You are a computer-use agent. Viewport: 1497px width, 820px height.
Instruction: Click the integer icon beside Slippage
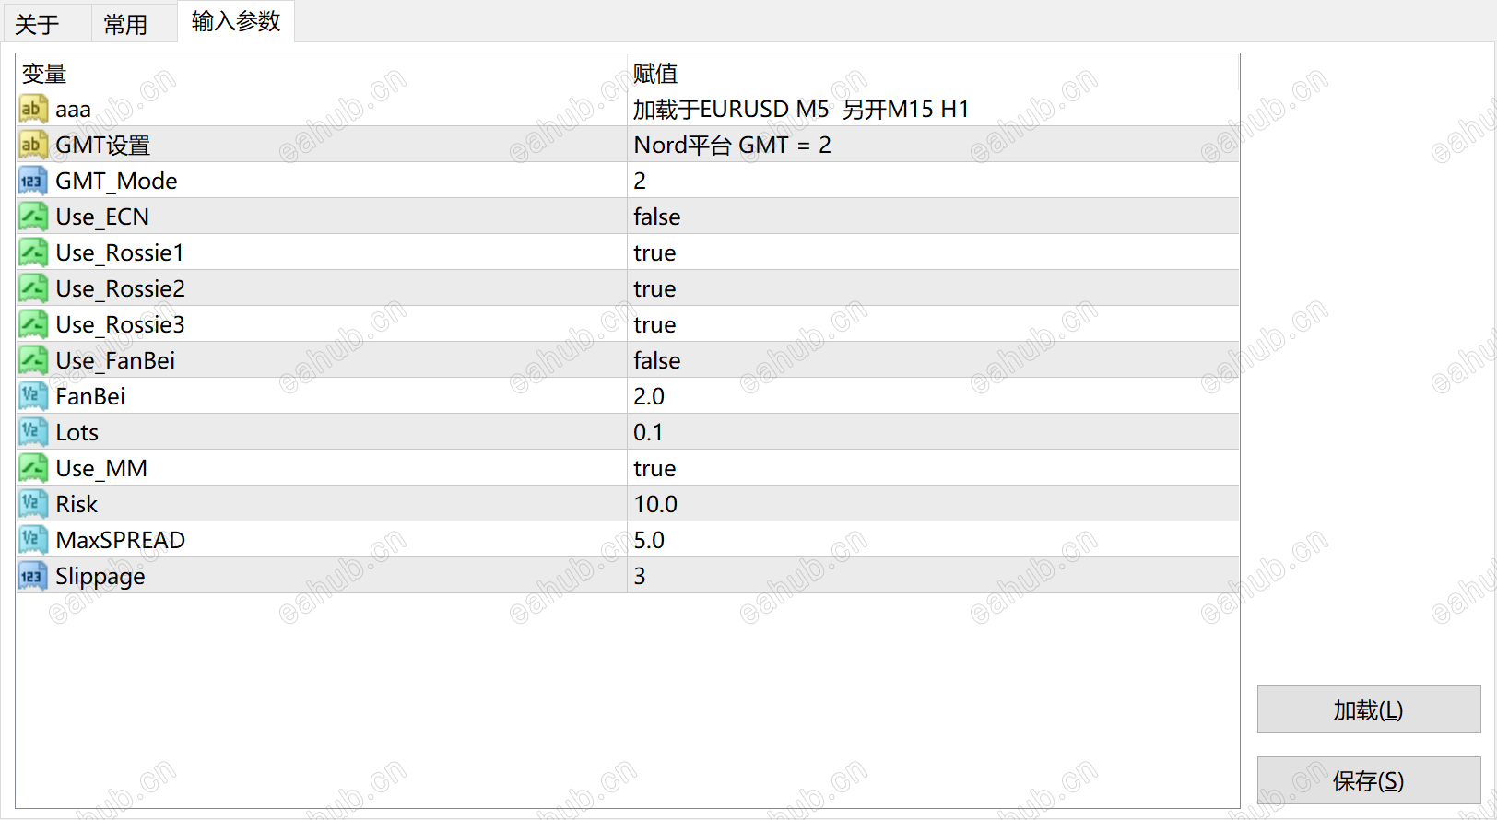click(x=32, y=576)
